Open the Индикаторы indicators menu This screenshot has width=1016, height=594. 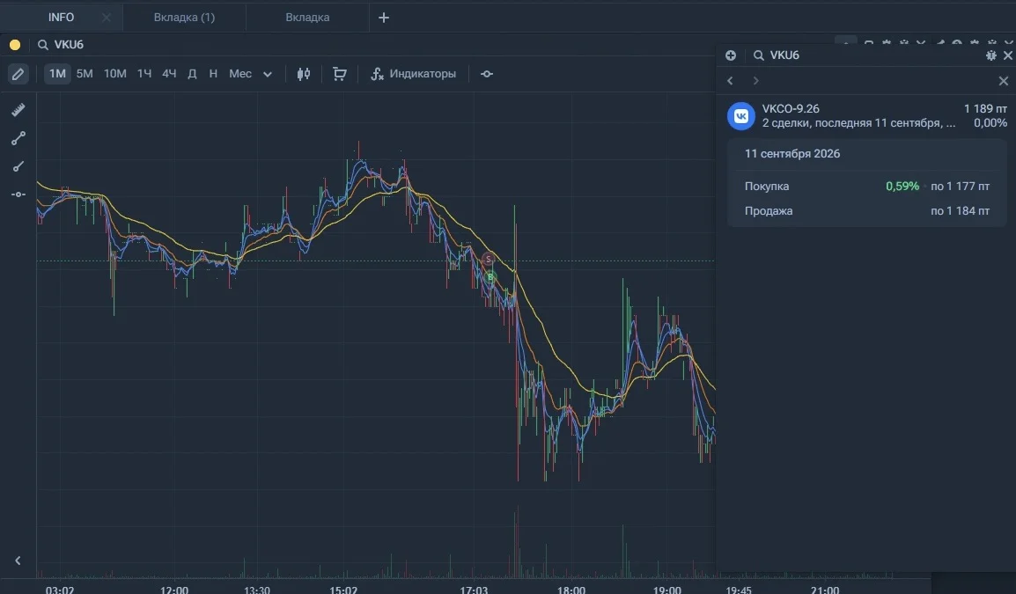[x=414, y=74]
